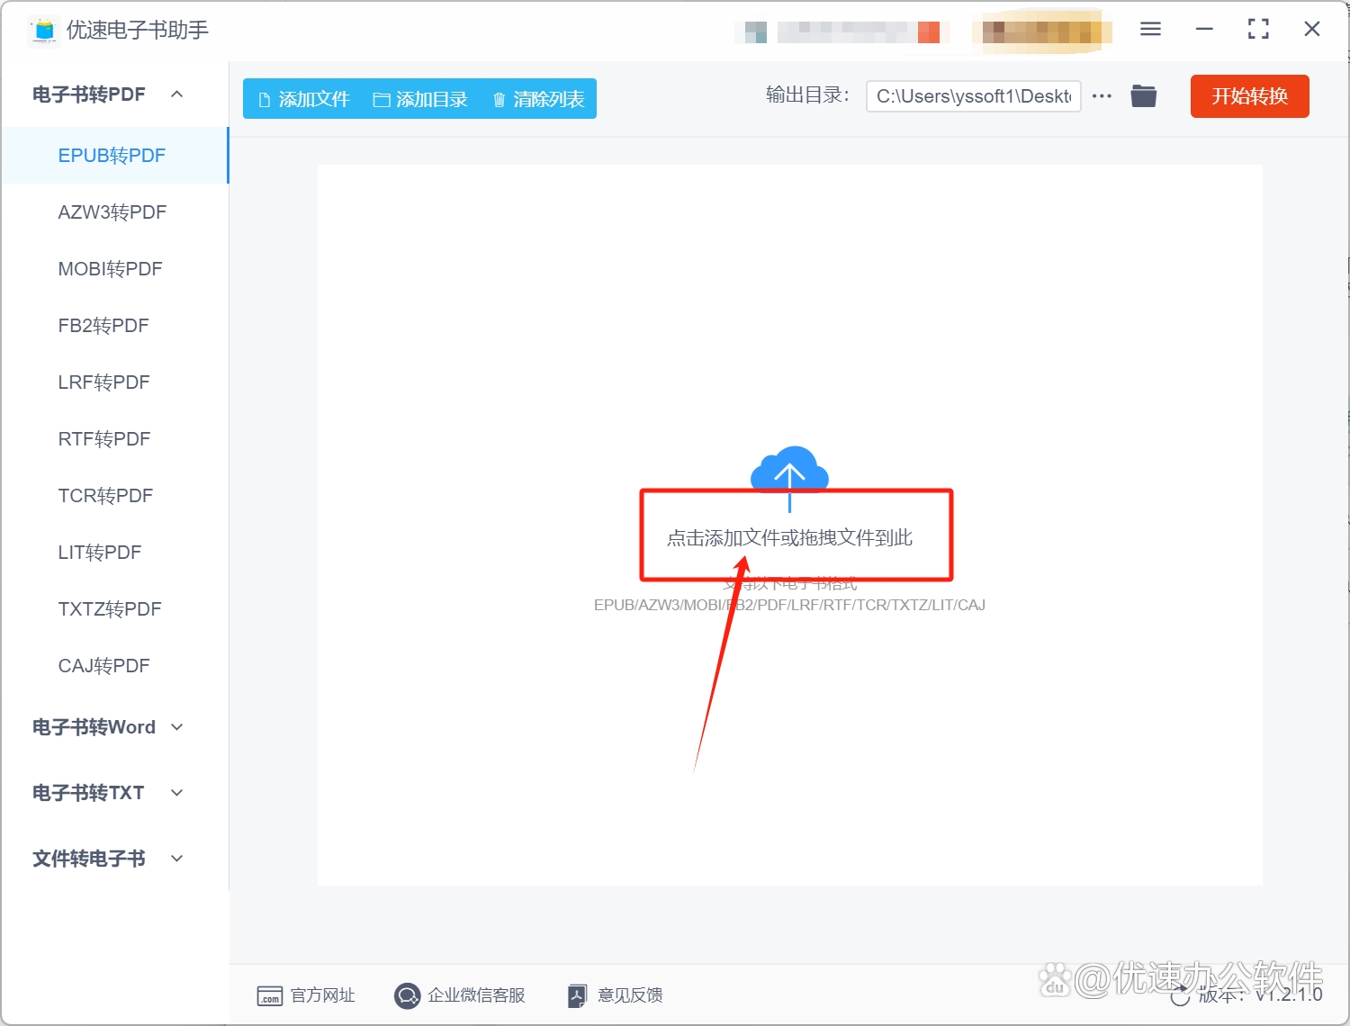Click the supported formats text EPUB/AZW3/MOBI

(x=789, y=605)
